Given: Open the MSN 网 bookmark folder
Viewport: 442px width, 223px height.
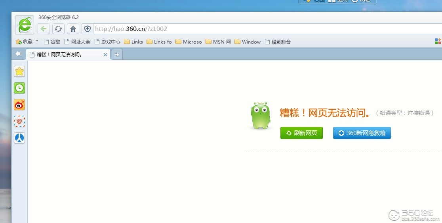Looking at the screenshot, I should 218,42.
